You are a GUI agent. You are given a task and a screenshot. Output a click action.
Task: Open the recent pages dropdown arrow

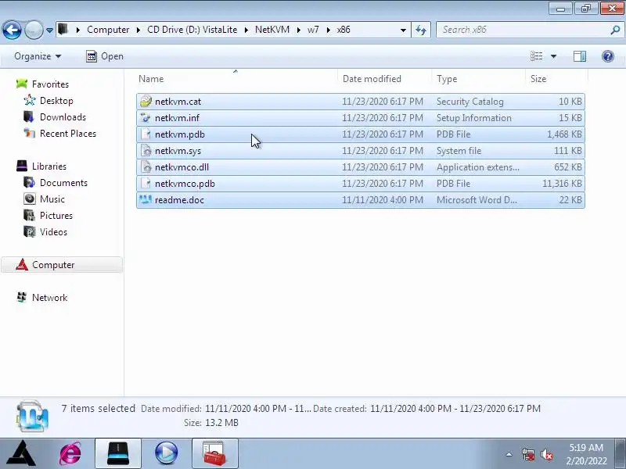(49, 30)
